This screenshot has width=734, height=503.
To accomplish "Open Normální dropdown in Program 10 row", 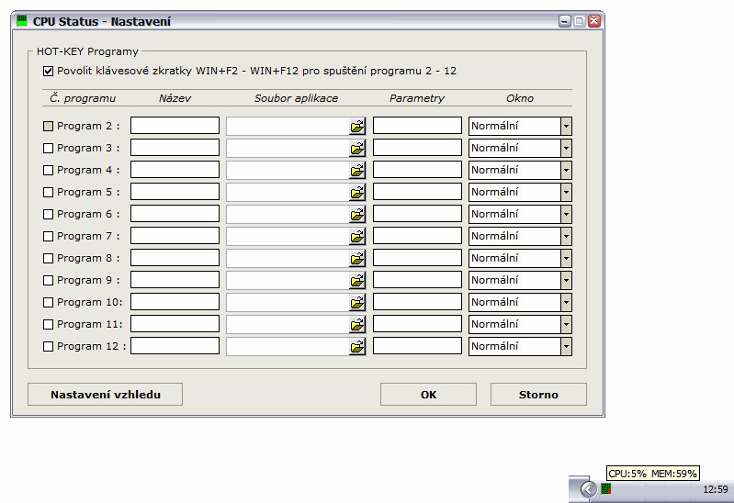I will [x=566, y=302].
